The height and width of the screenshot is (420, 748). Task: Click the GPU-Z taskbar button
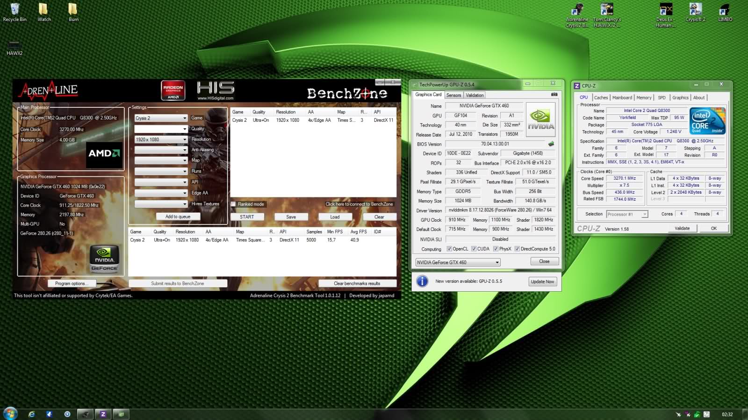point(121,414)
